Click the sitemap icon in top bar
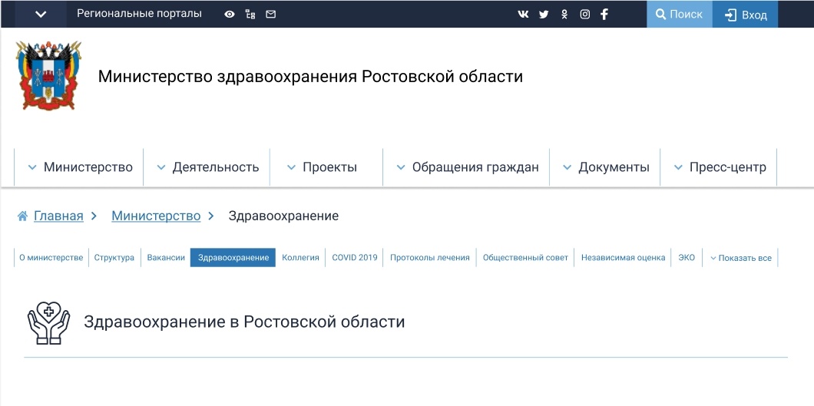Screen dimensions: 814x406 pyautogui.click(x=250, y=14)
